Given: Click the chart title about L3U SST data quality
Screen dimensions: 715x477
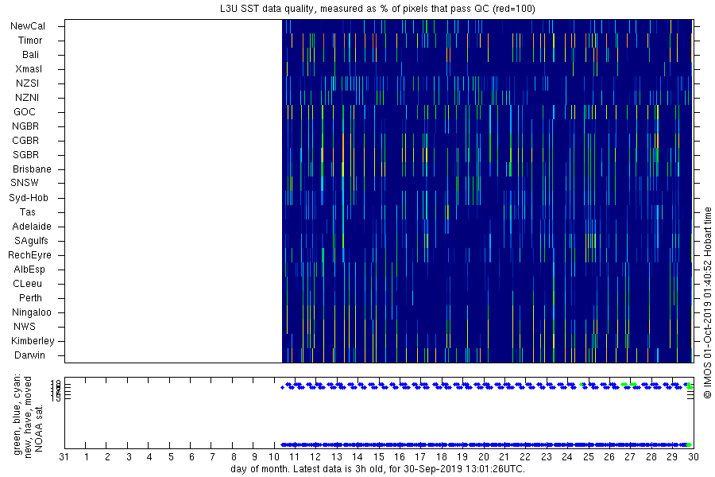Looking at the screenshot, I should point(378,9).
